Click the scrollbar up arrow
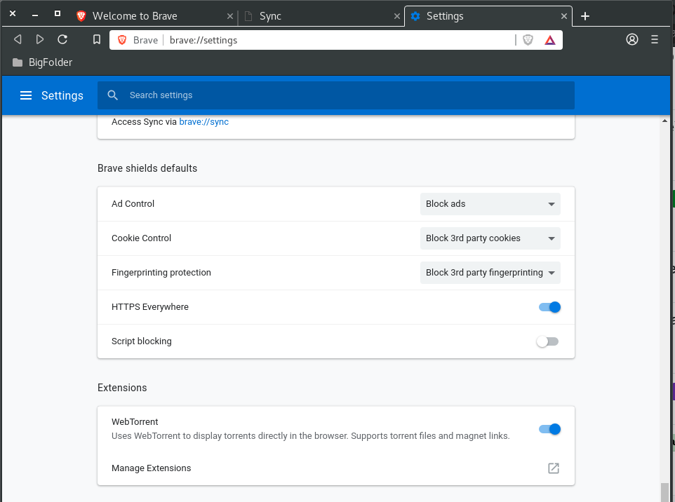This screenshot has height=502, width=675. click(x=664, y=121)
